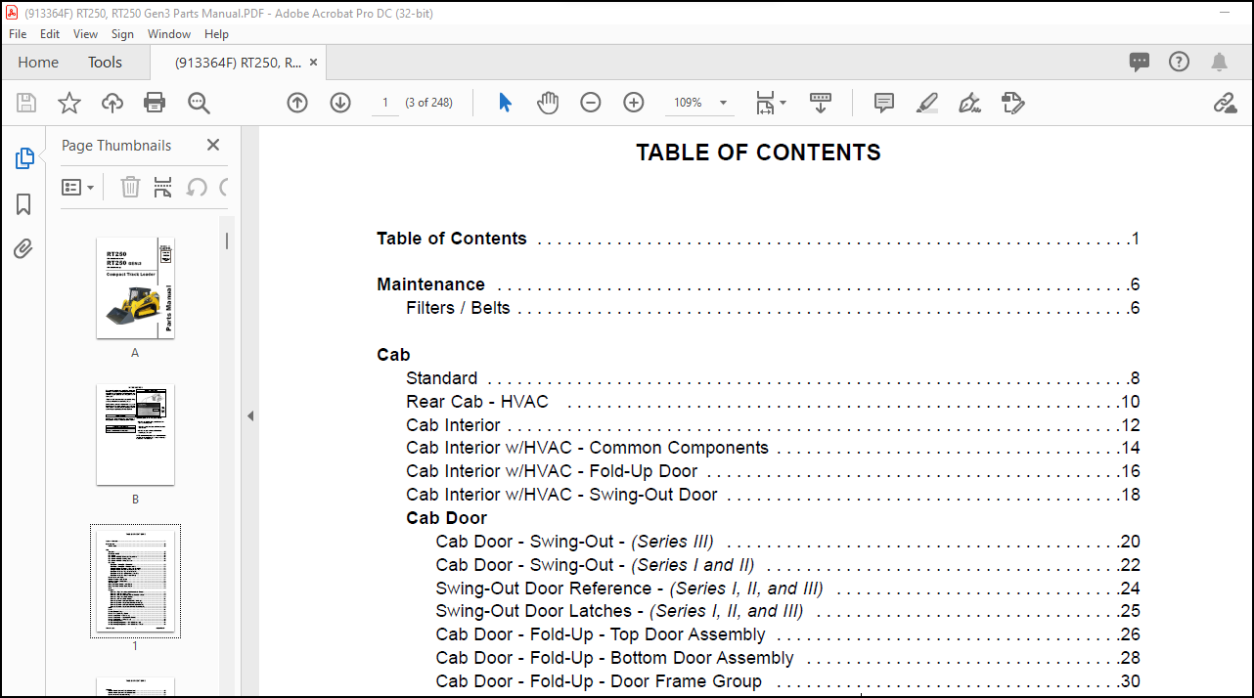Open the Bookmarks panel sidebar icon
This screenshot has height=698, width=1254.
[x=24, y=204]
